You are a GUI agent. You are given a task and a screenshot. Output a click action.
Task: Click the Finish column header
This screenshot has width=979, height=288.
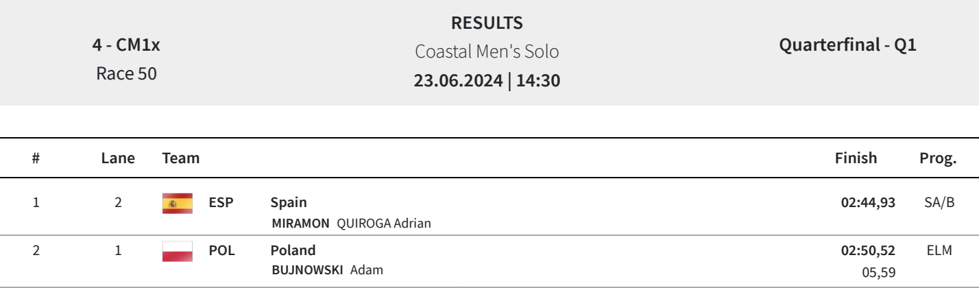point(856,158)
